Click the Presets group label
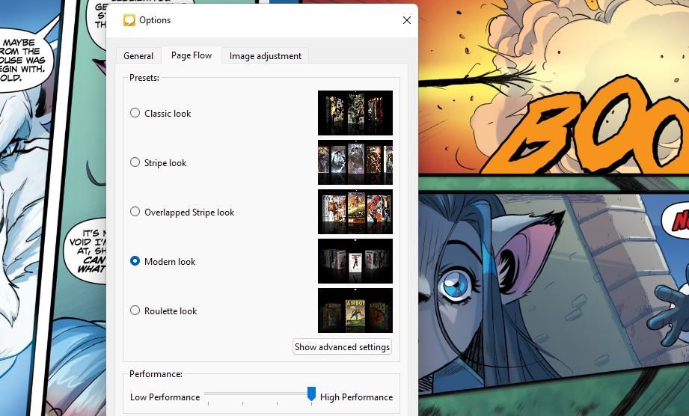Image resolution: width=689 pixels, height=416 pixels. click(x=144, y=78)
